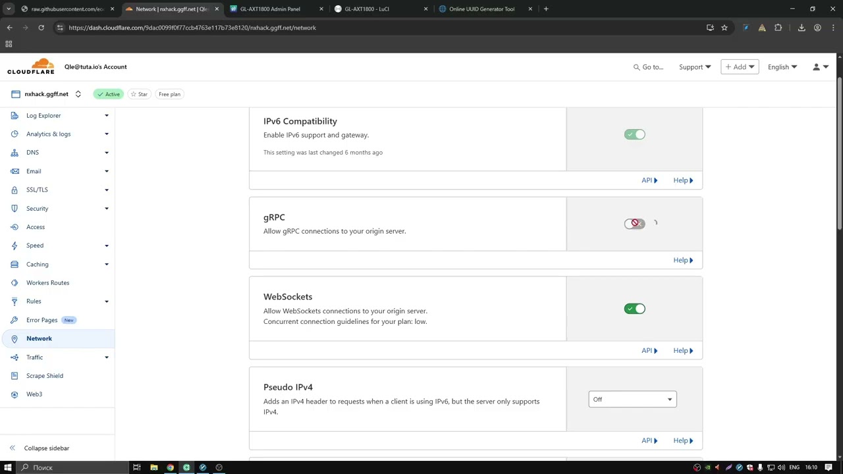Open the Pseudo IPv4 dropdown
This screenshot has height=474, width=843.
tap(632, 399)
